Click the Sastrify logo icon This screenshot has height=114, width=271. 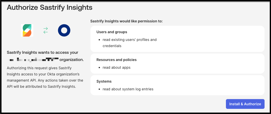click(x=27, y=30)
